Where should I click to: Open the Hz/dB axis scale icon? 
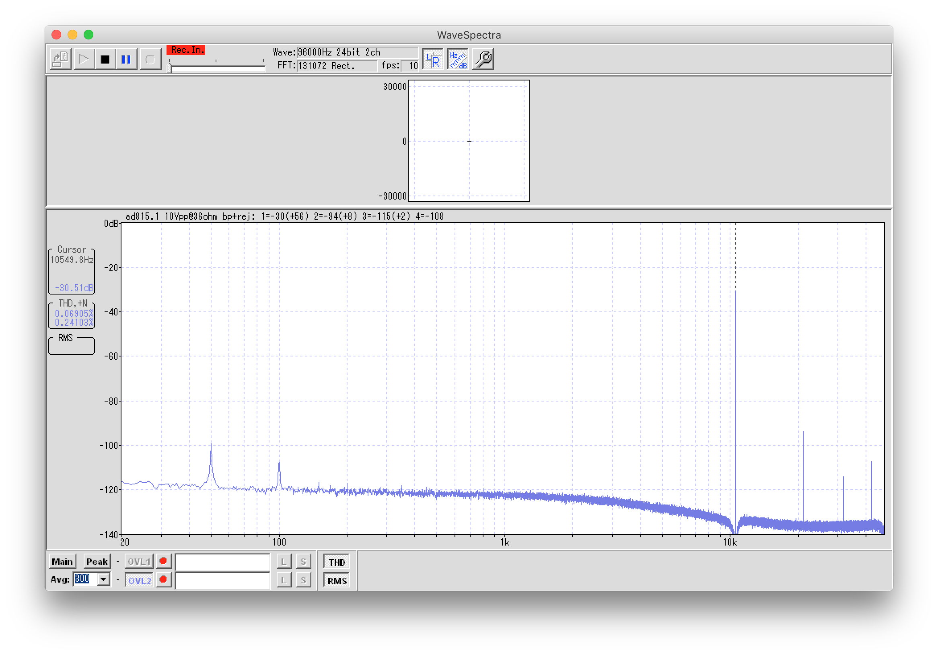[458, 60]
